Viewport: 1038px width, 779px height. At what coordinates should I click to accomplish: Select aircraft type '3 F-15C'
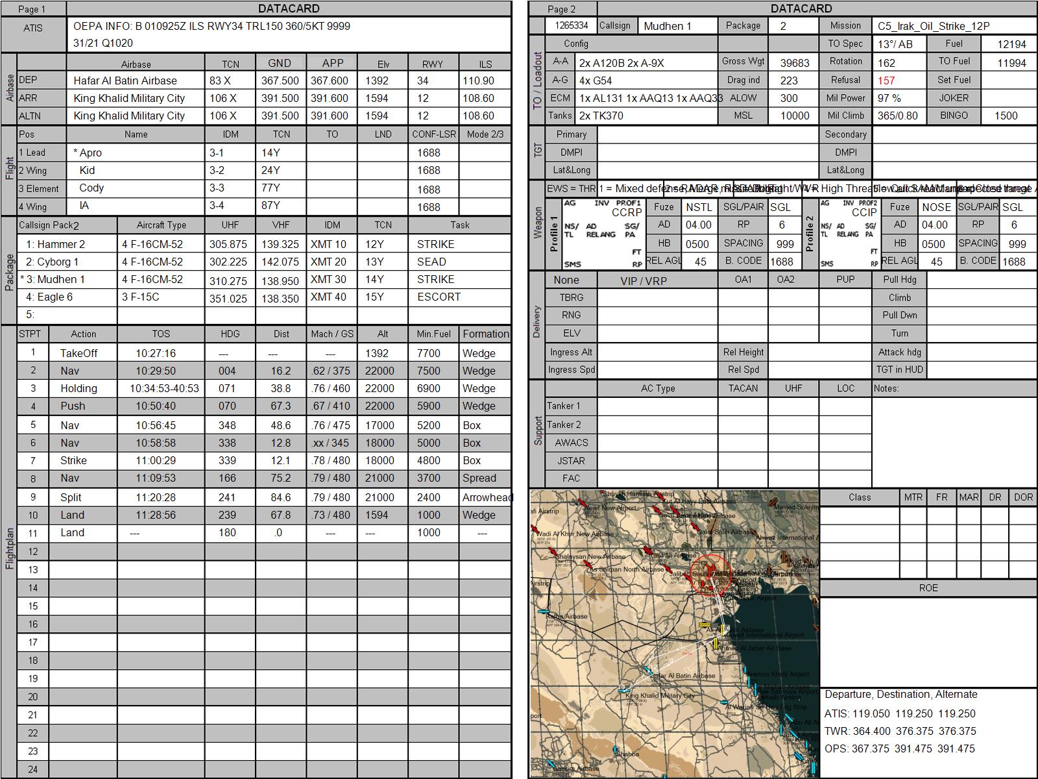(140, 297)
